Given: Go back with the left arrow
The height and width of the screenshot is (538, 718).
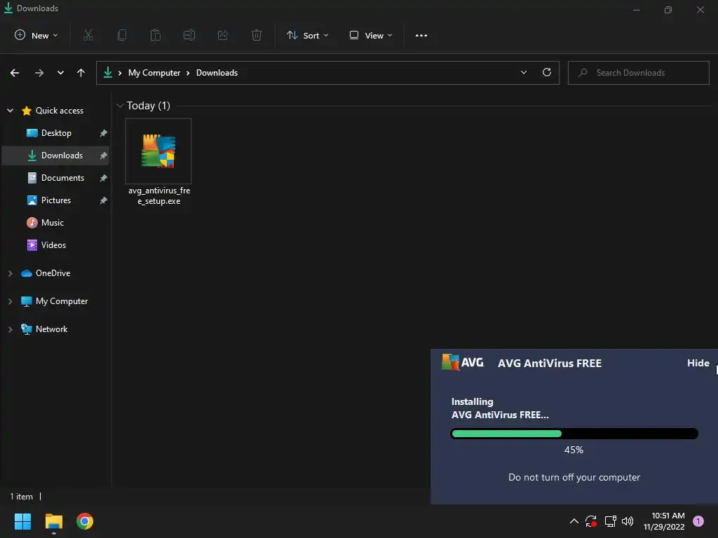Looking at the screenshot, I should point(15,73).
